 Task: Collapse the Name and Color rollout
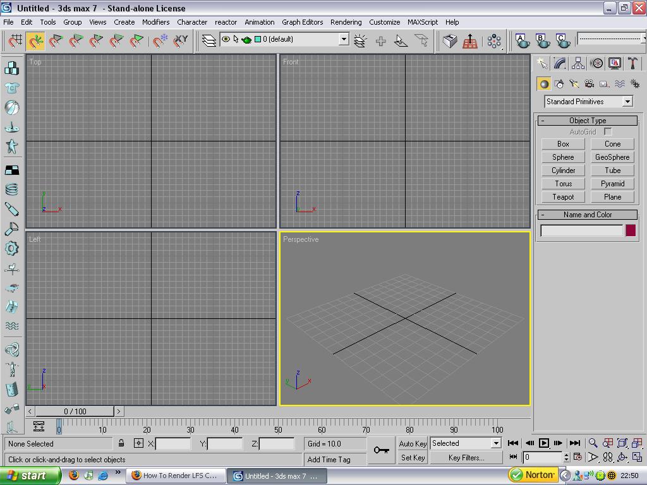[588, 215]
